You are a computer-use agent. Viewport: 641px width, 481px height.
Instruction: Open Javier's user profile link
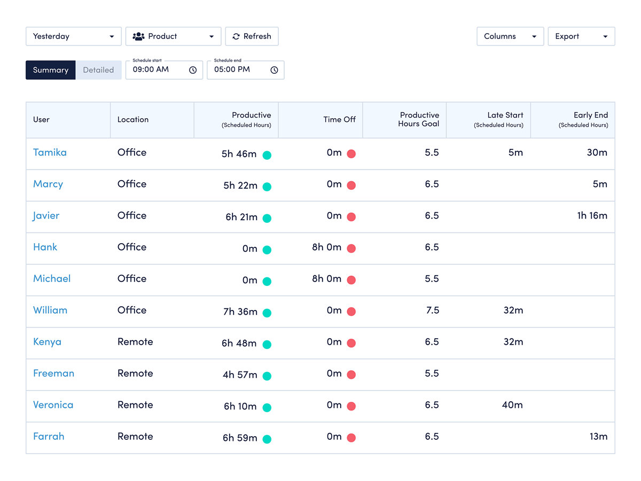click(x=46, y=216)
